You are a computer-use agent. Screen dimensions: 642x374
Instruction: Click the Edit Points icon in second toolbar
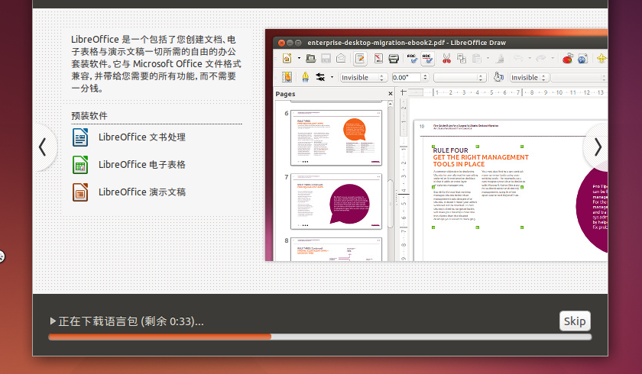tap(287, 77)
